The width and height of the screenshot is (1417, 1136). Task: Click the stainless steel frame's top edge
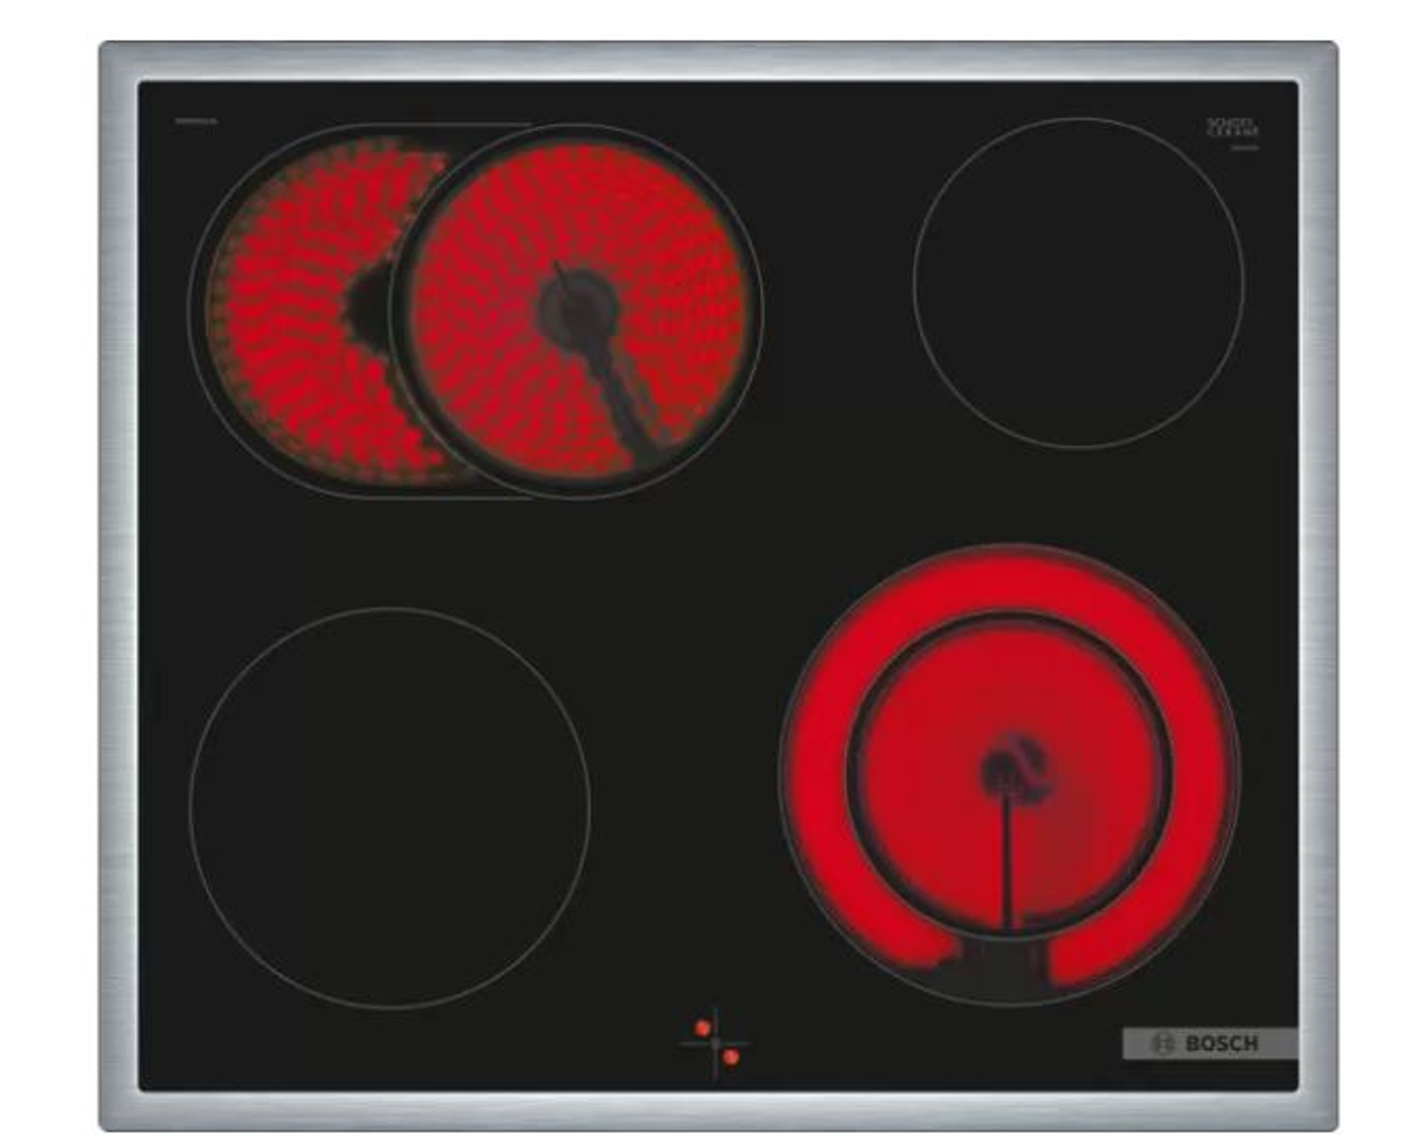click(717, 61)
